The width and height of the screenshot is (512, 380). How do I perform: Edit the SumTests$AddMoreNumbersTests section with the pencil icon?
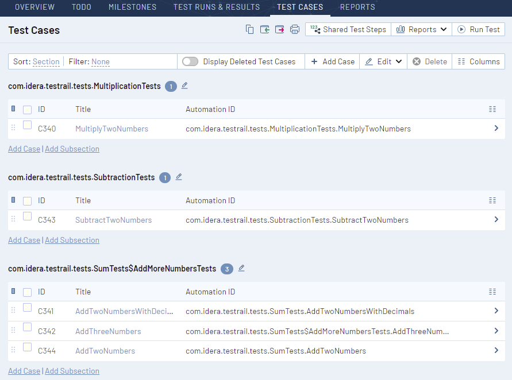pyautogui.click(x=241, y=268)
